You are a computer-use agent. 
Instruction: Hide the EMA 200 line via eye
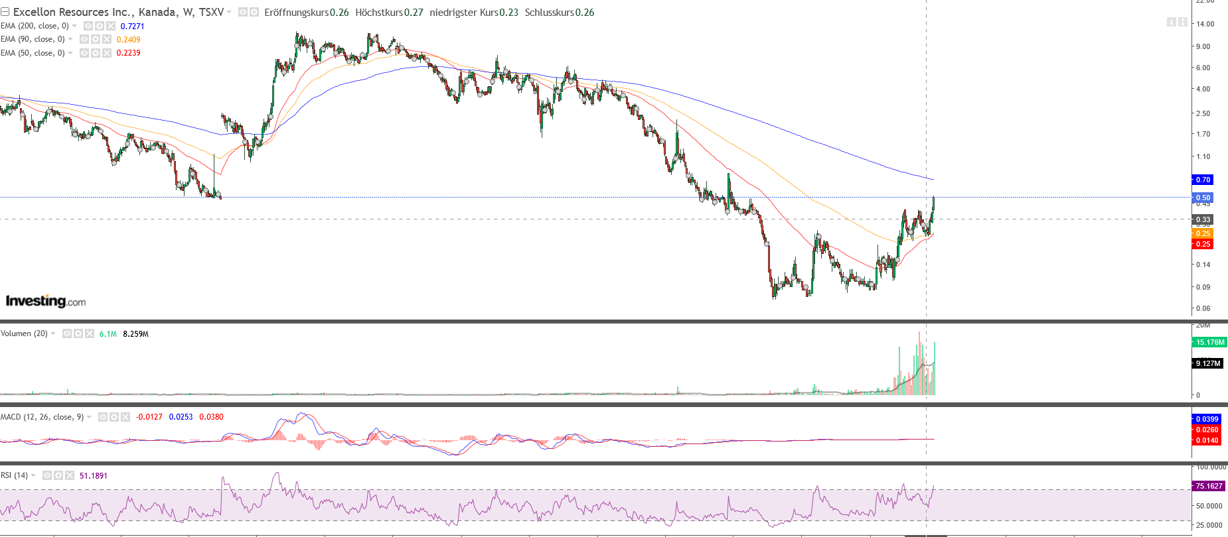pos(88,26)
